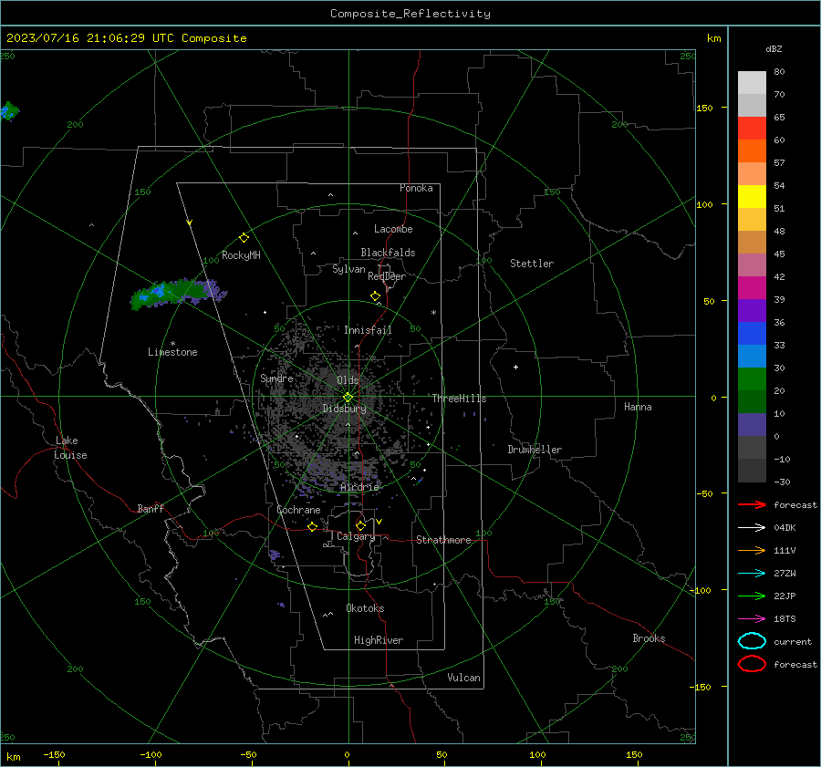Click the RockyMH label

coord(241,255)
